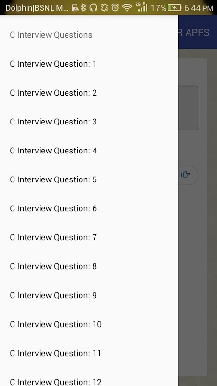Tap the Wi-Fi status bar icon
Screen dimensions: 217x386
click(x=127, y=8)
